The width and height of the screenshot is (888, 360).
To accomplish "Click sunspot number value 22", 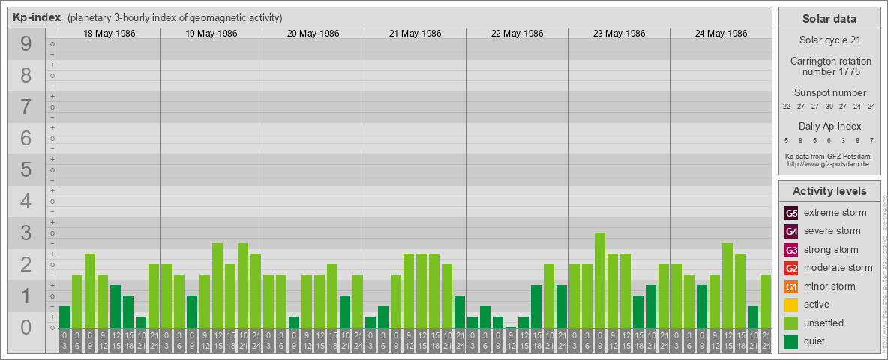I will [787, 106].
